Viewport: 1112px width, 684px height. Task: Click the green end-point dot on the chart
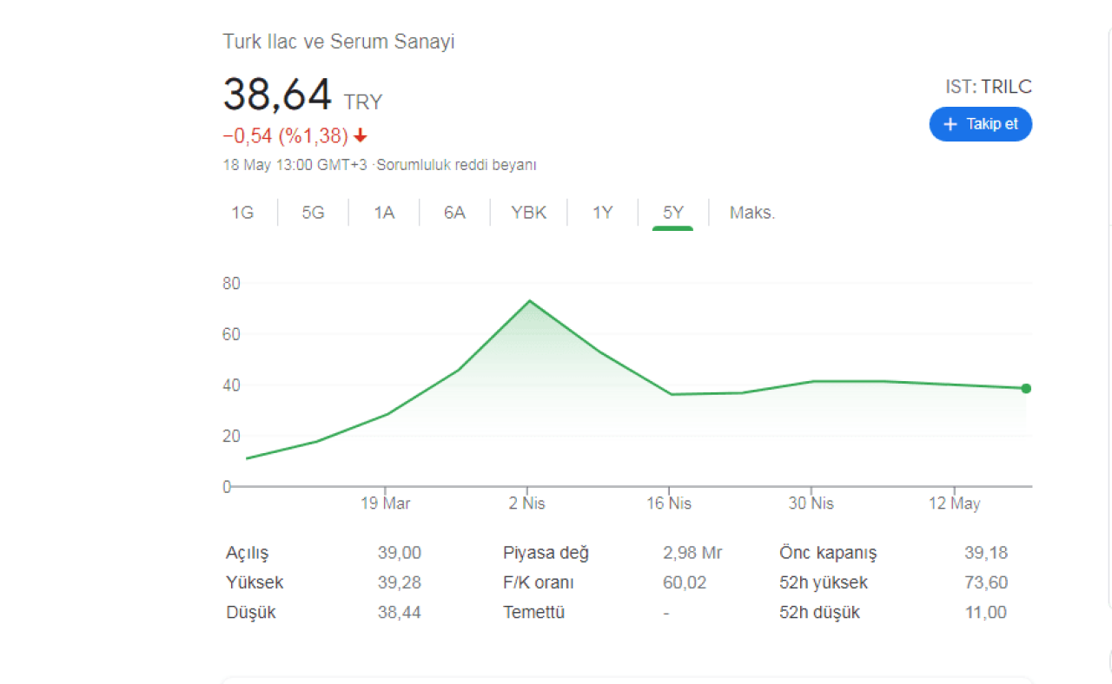point(1026,388)
